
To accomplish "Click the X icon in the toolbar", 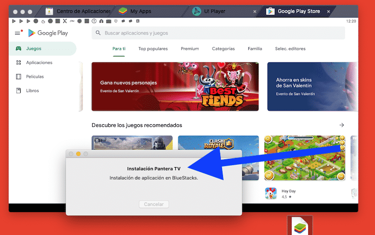I will click(x=65, y=21).
